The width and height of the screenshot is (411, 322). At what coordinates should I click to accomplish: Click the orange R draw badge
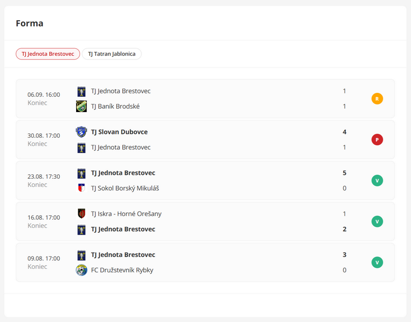point(377,98)
